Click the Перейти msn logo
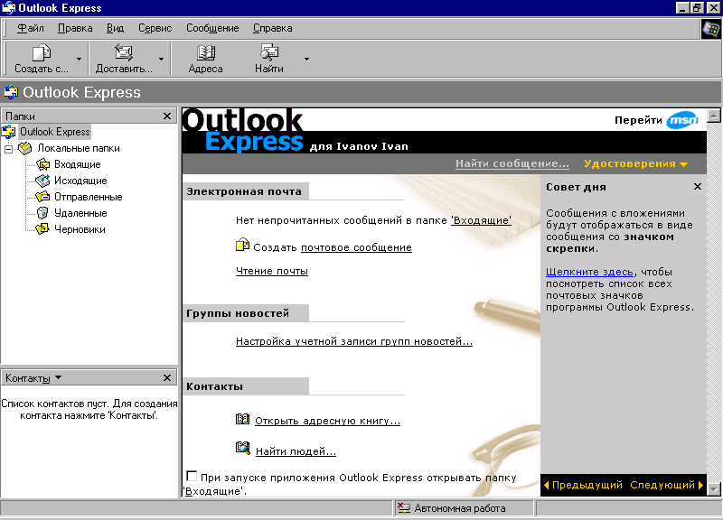The image size is (723, 520). coord(682,120)
